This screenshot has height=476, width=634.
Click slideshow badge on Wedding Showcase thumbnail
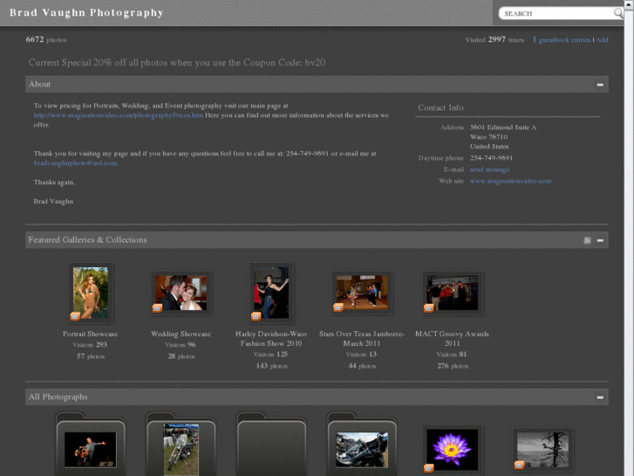tap(157, 307)
